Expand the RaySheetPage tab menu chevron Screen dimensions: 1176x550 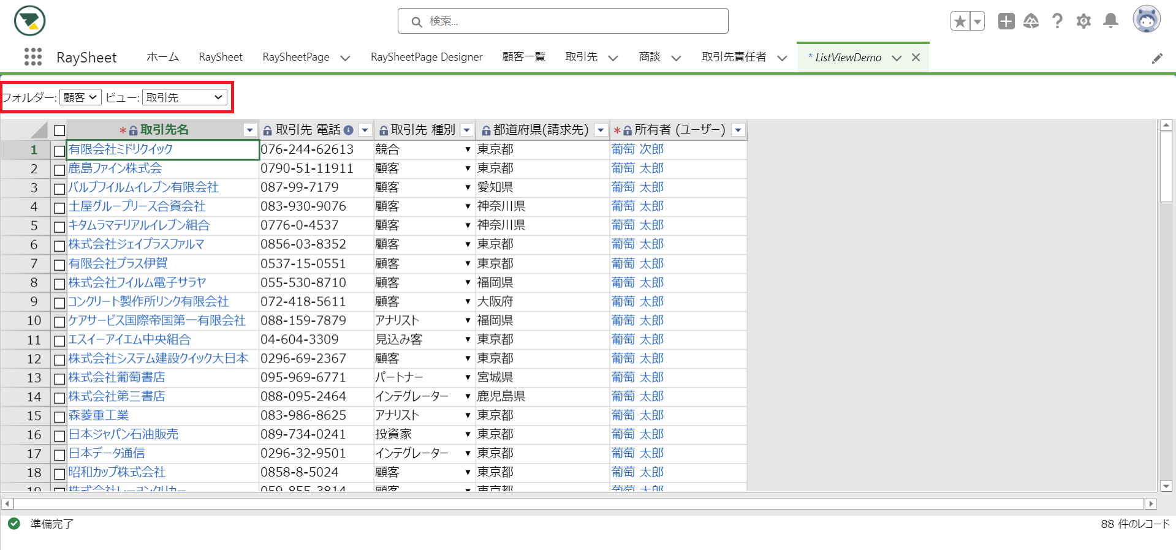pos(345,58)
